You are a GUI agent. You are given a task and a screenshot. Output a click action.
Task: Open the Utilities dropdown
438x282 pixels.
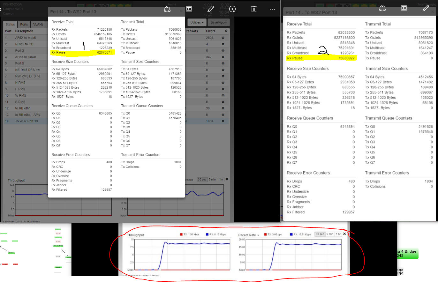[x=197, y=22]
